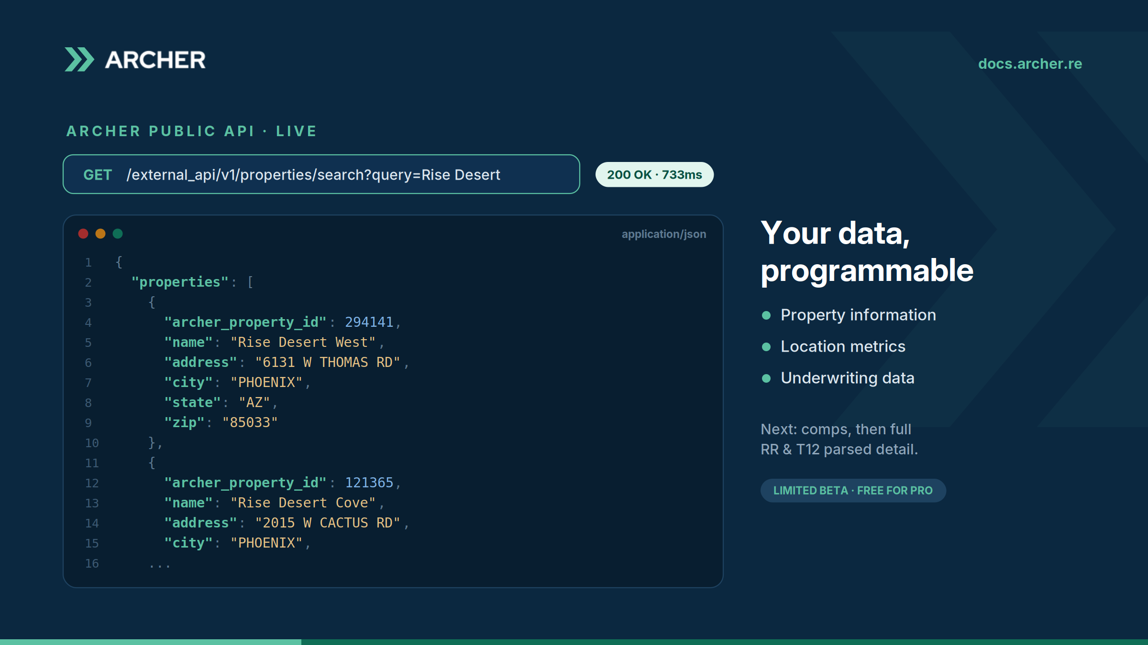1148x645 pixels.
Task: Click the green window dot
Action: point(118,234)
